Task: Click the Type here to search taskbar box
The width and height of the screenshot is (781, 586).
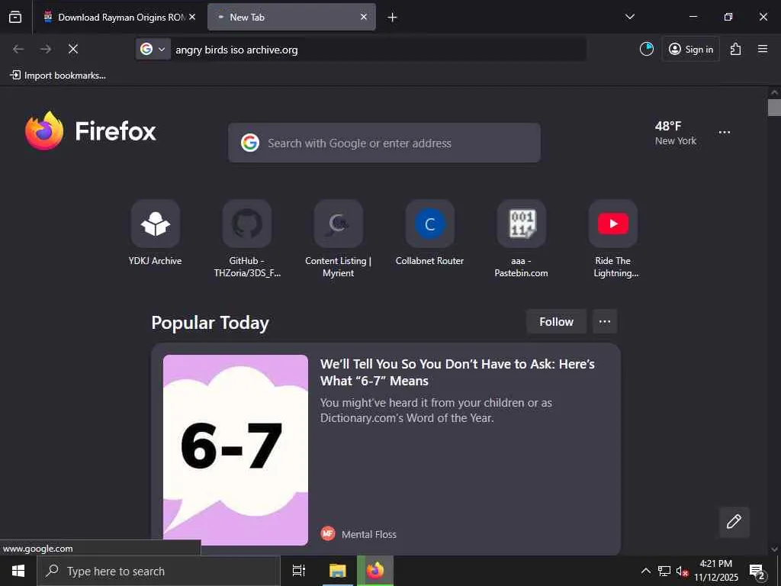Action: pos(159,571)
